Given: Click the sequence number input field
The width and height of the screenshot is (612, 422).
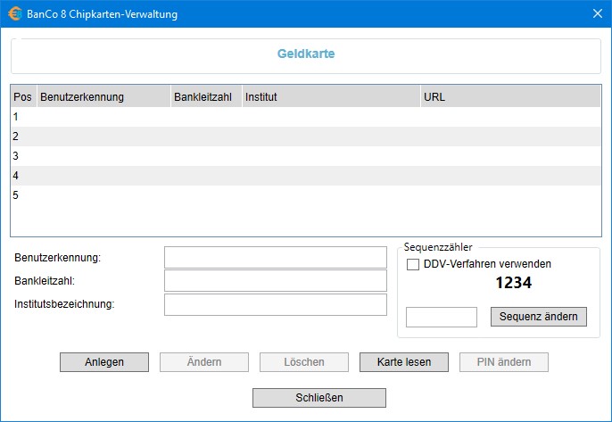Looking at the screenshot, I should point(441,317).
